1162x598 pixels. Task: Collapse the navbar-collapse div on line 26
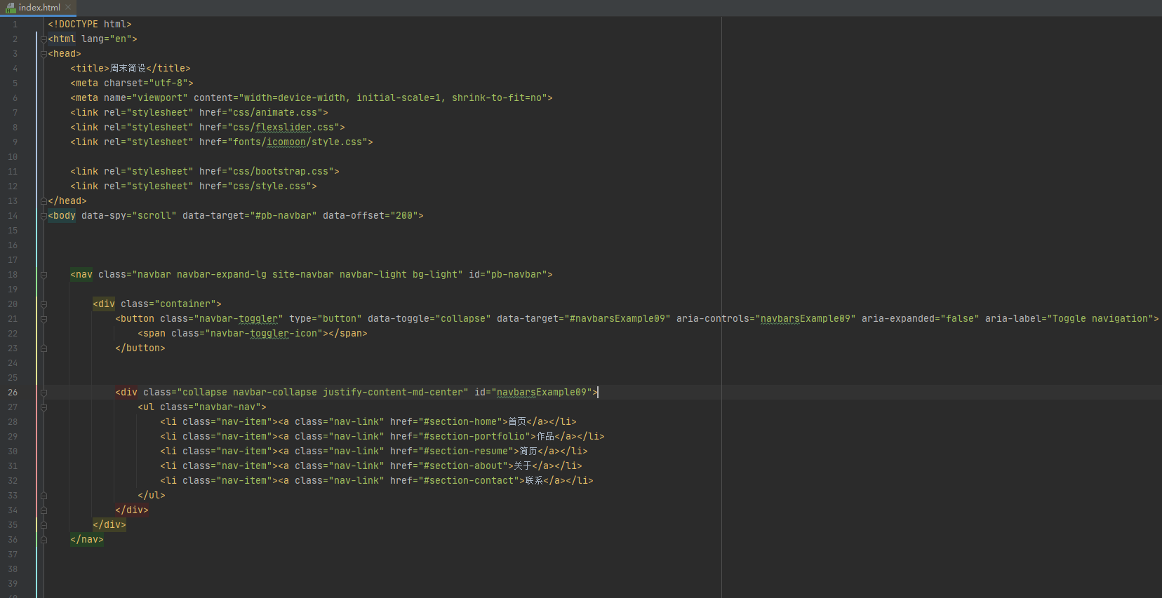44,393
